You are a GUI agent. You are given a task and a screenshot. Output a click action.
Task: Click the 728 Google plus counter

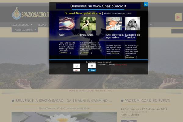[77, 66]
